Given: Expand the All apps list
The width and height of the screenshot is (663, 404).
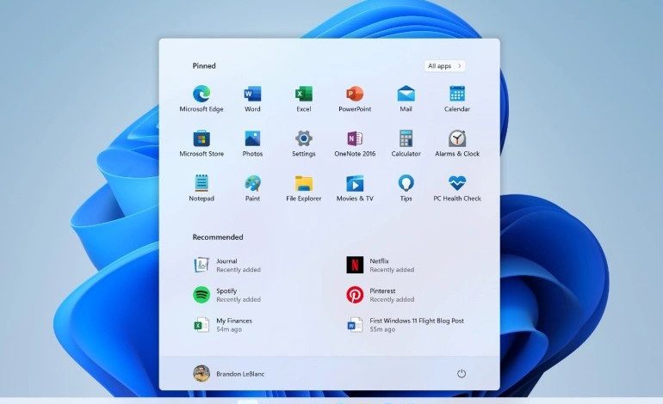Looking at the screenshot, I should point(444,66).
